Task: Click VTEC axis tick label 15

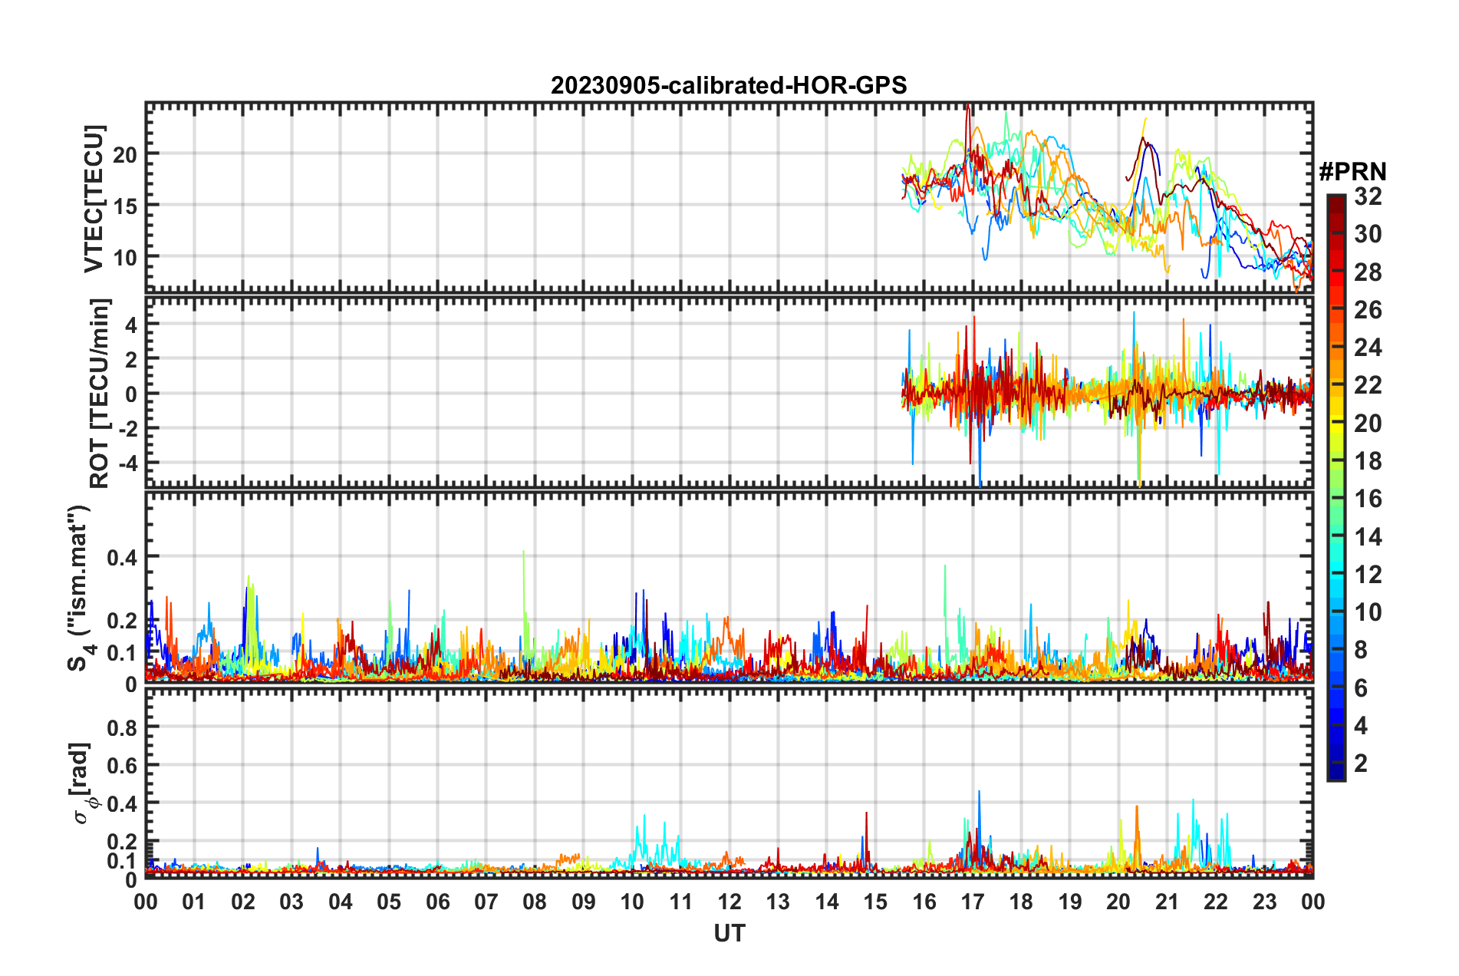Action: coord(125,206)
